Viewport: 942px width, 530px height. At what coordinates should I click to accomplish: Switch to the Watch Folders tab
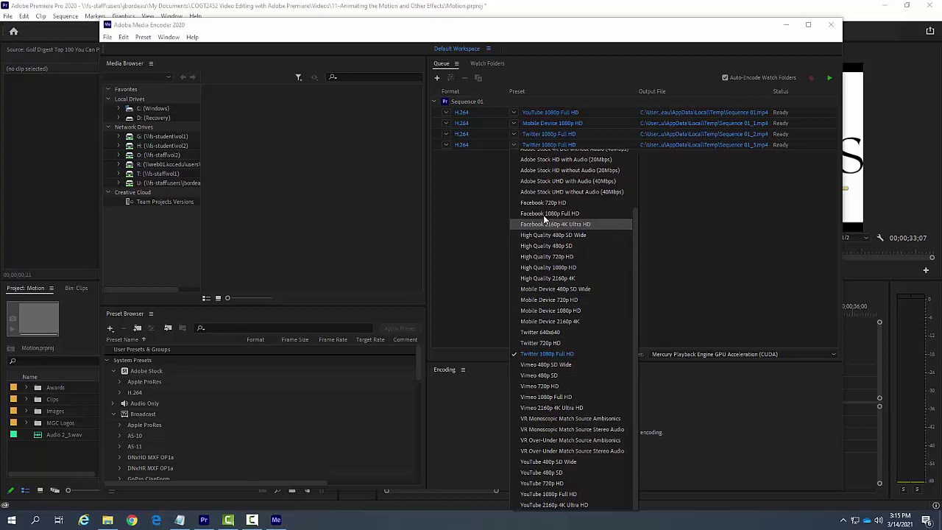point(487,63)
